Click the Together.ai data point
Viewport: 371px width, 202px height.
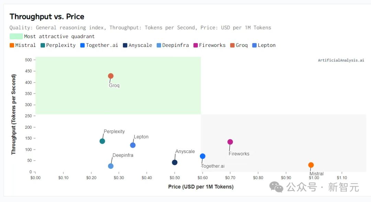click(203, 156)
